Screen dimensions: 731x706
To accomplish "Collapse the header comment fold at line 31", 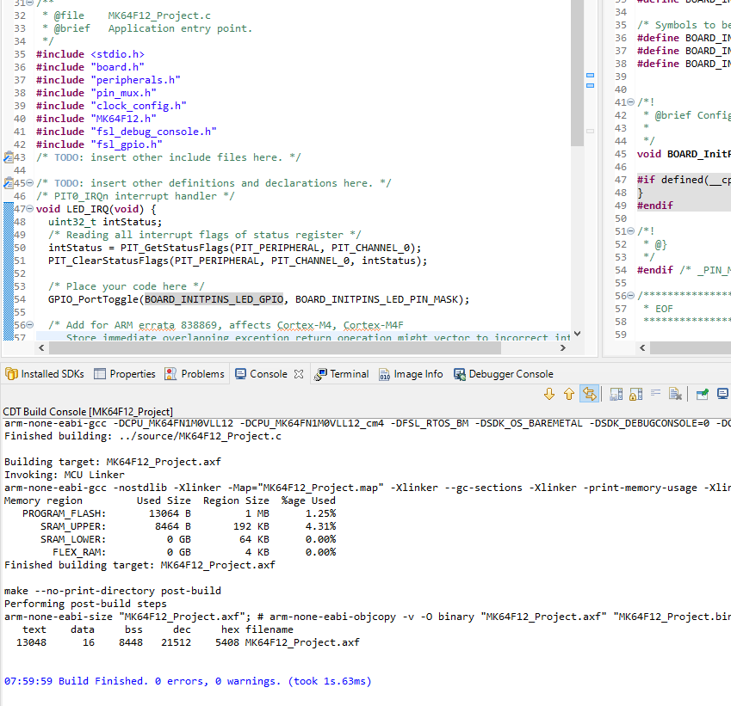I will [x=30, y=3].
